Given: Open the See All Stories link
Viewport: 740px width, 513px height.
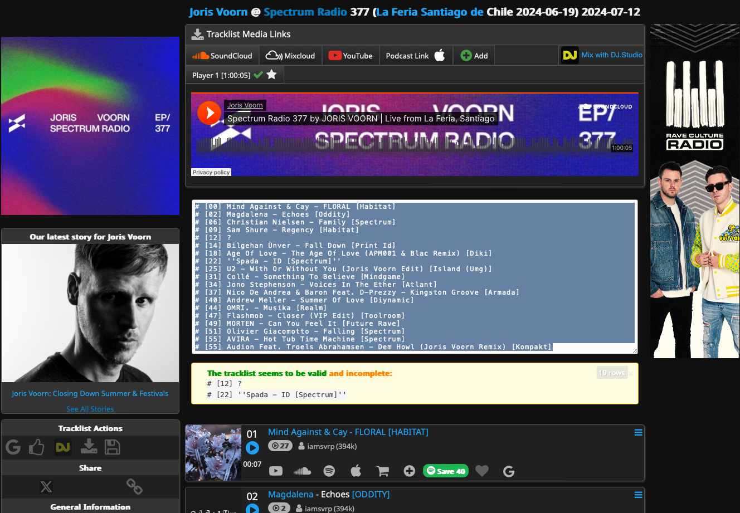Looking at the screenshot, I should coord(90,409).
